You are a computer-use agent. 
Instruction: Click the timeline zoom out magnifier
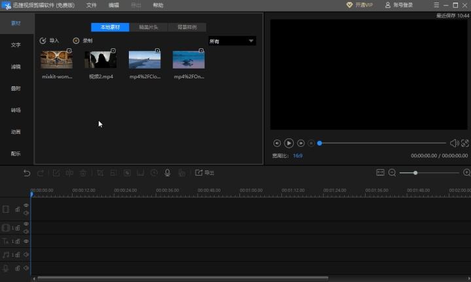tap(392, 172)
